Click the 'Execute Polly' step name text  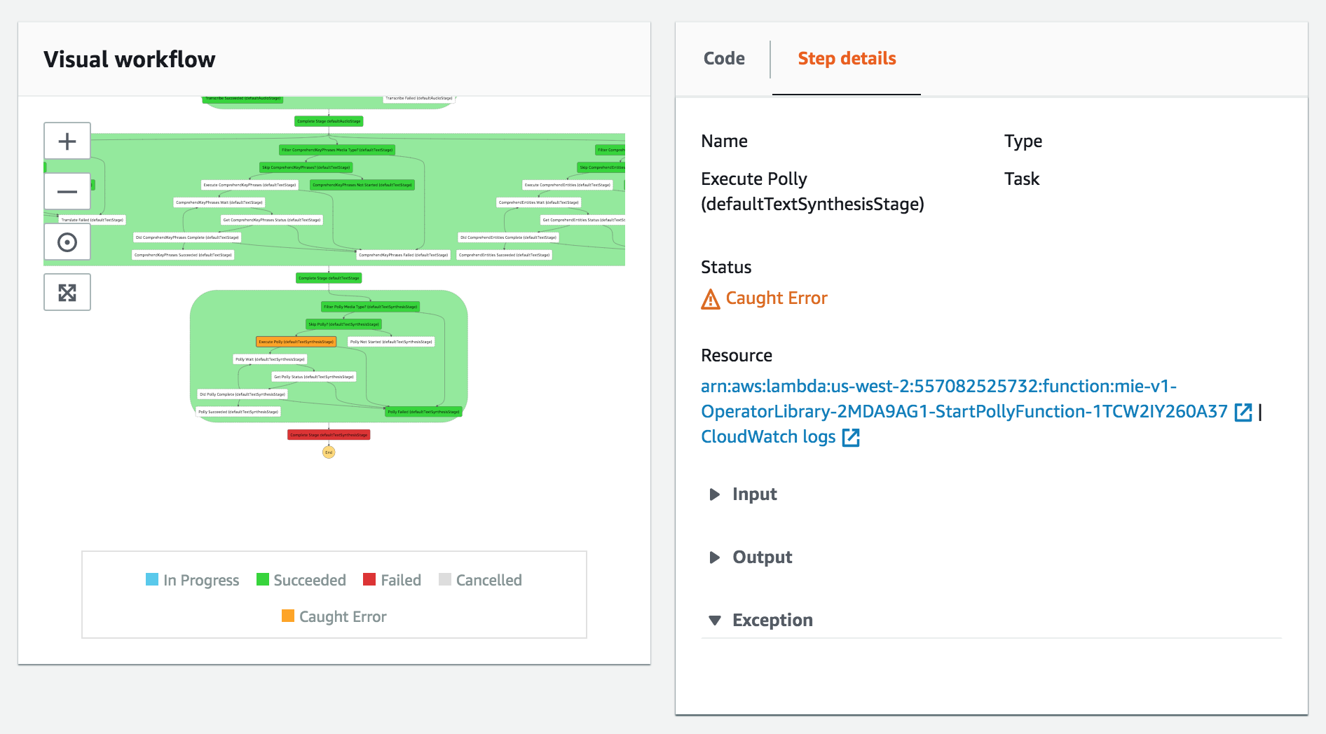(754, 179)
